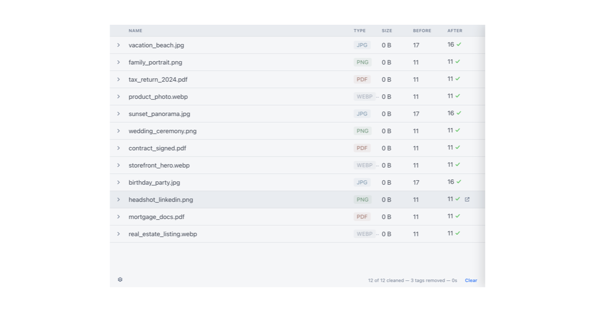Click the WEBP badge for real_estate_listing.webp
Image resolution: width=595 pixels, height=312 pixels.
[364, 234]
